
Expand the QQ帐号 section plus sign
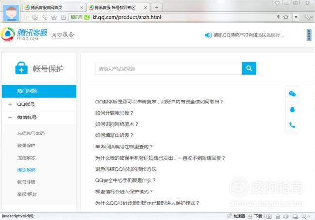pos(10,104)
